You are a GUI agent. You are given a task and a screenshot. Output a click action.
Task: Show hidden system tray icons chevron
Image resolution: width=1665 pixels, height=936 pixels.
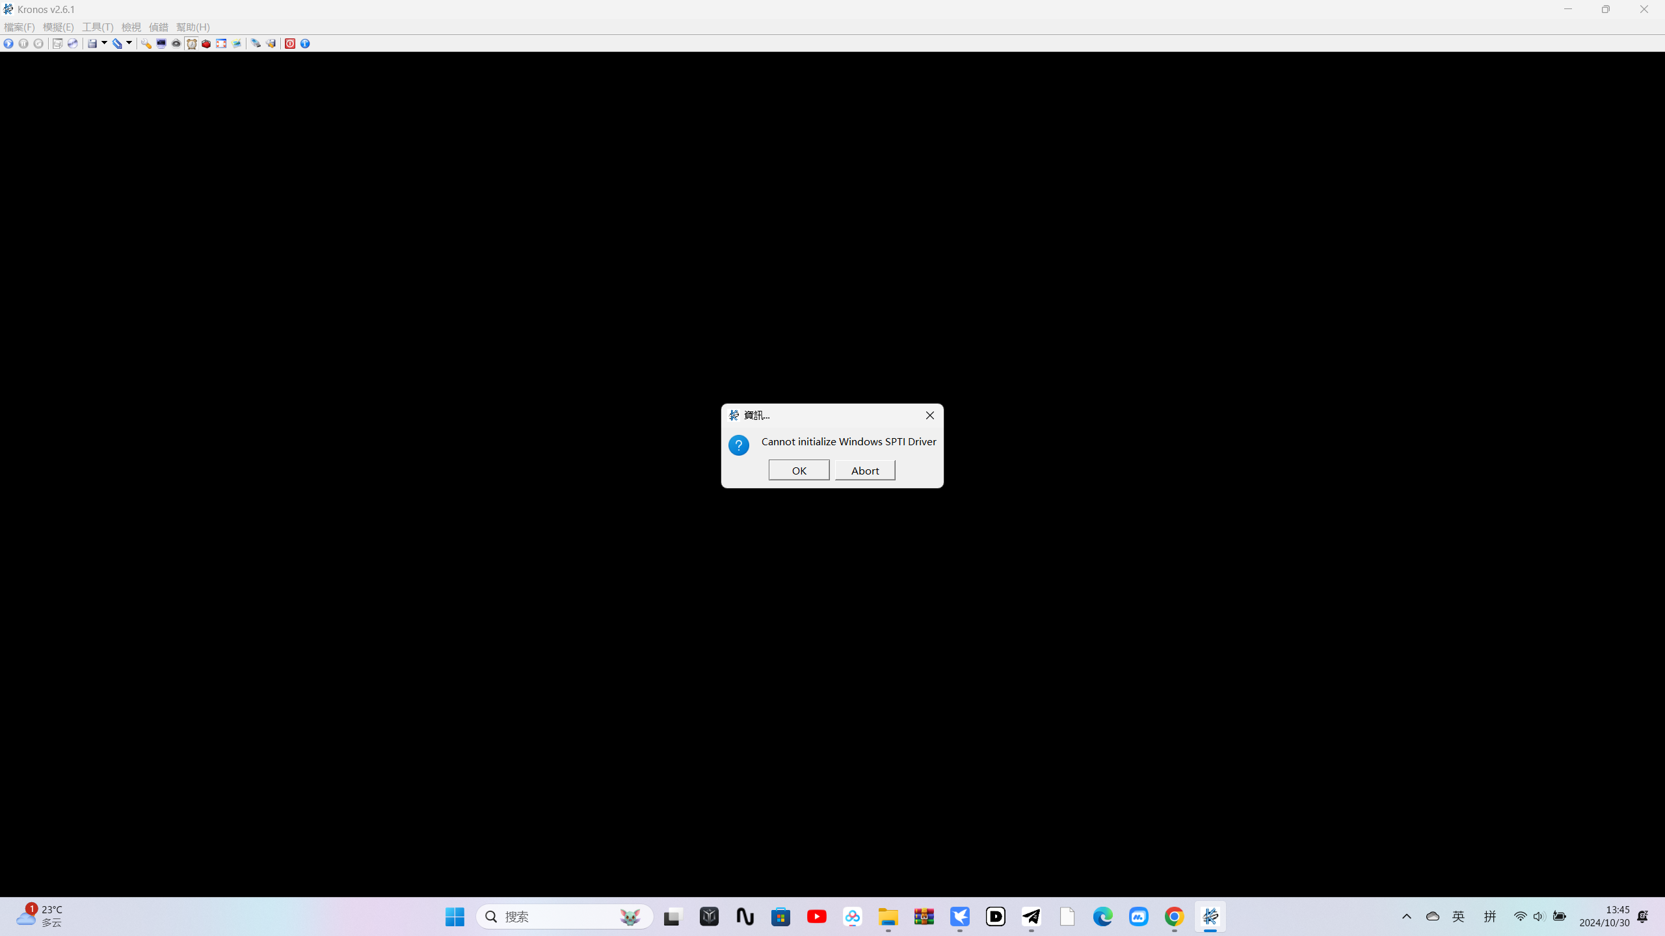[1407, 916]
